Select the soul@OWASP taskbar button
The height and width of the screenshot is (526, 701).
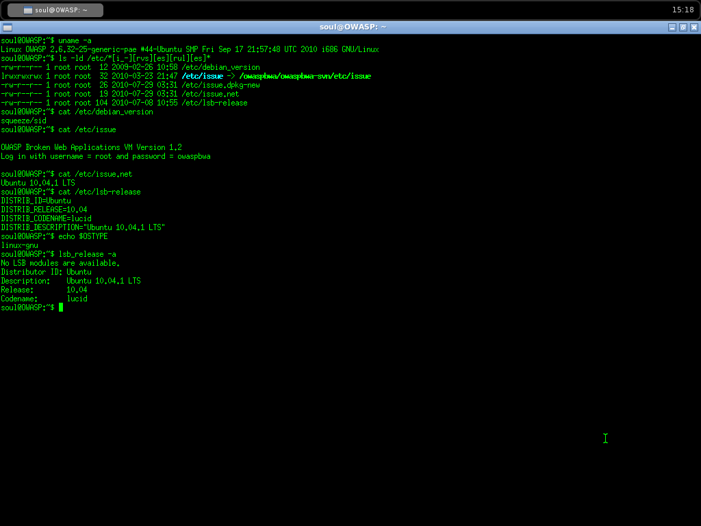[55, 10]
